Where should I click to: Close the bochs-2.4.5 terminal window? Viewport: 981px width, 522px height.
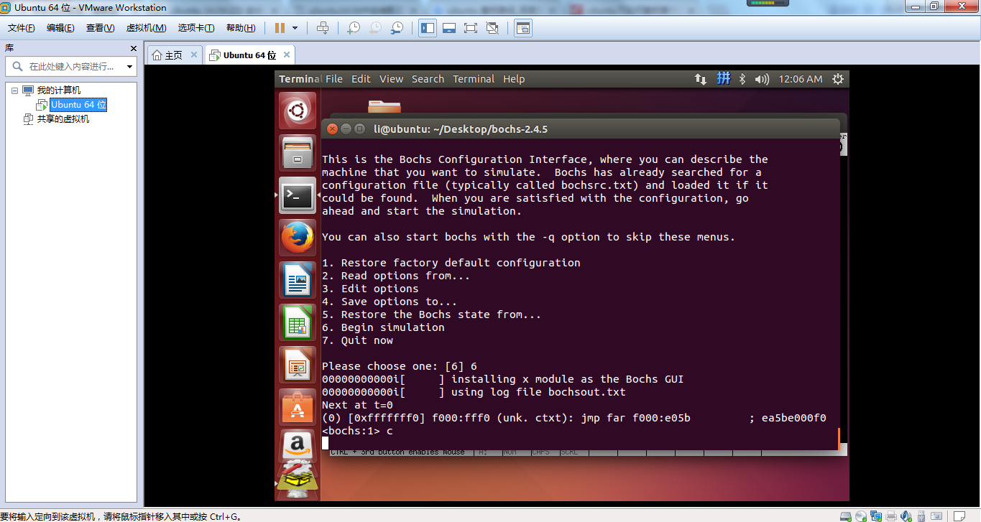332,129
